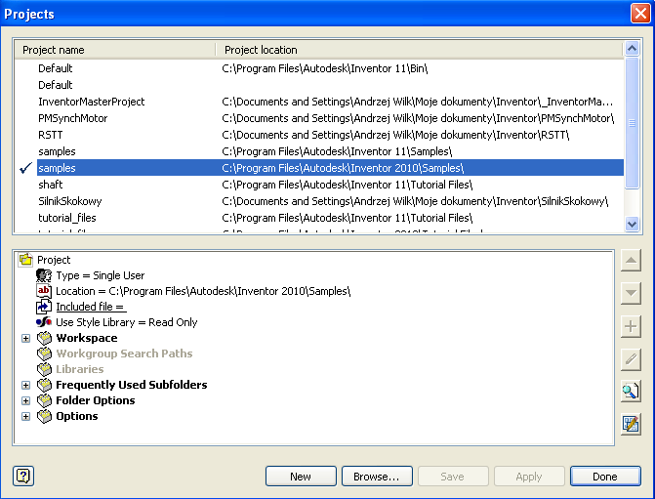Image resolution: width=655 pixels, height=499 pixels.
Task: Select the Default project with Inventor 11\Bin location
Action: [x=319, y=68]
